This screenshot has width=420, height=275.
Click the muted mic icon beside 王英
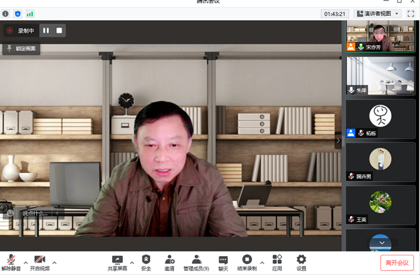pyautogui.click(x=351, y=219)
